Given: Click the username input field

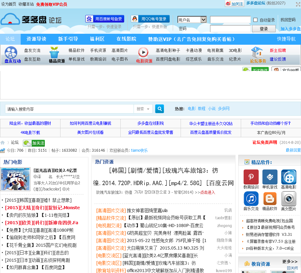Looking at the screenshot, I should (x=230, y=19).
